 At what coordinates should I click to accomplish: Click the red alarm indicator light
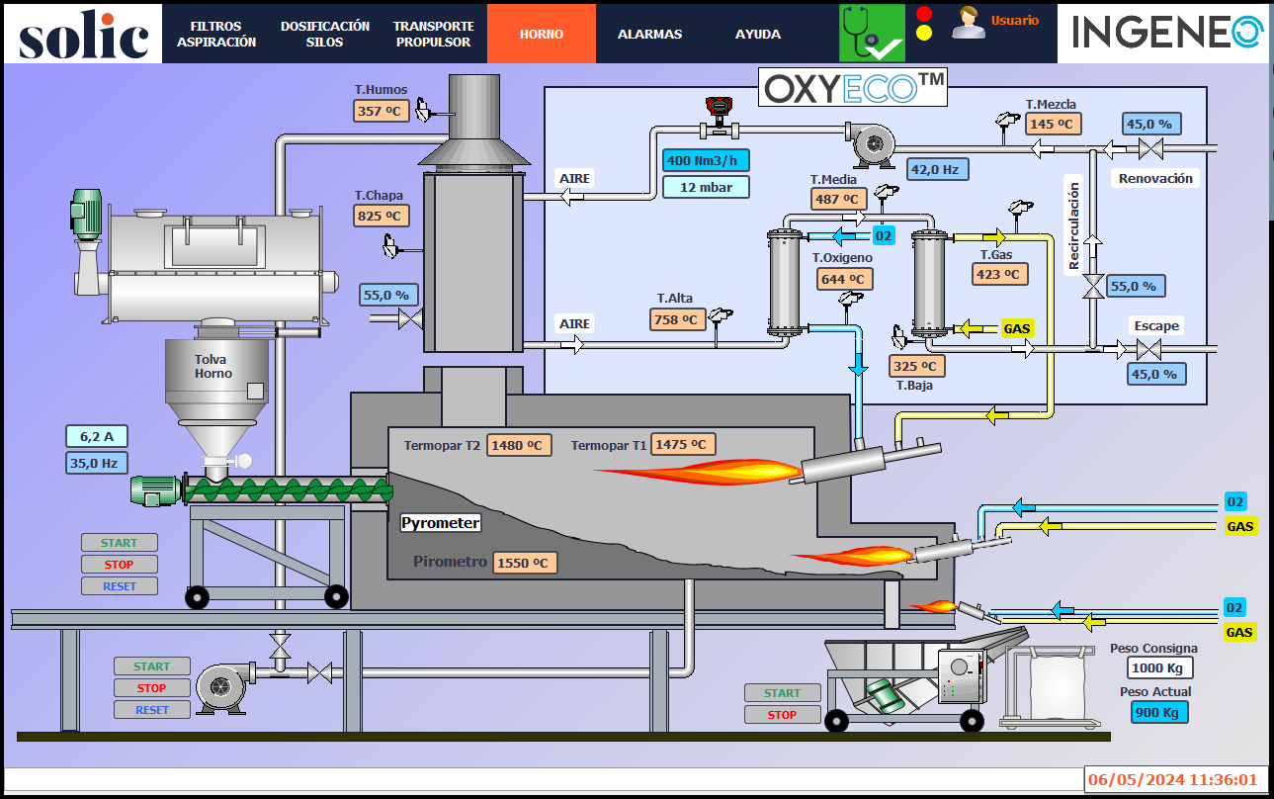coord(924,14)
